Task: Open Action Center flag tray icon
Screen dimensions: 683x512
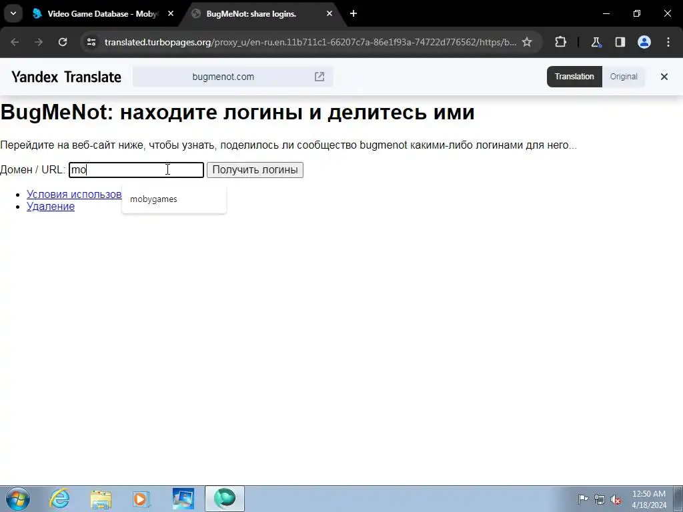Action: pos(583,499)
